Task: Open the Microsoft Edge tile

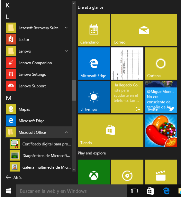Action: [94, 64]
